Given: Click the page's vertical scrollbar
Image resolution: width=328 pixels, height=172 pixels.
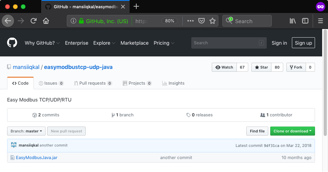Looking at the screenshot, I should (325, 98).
